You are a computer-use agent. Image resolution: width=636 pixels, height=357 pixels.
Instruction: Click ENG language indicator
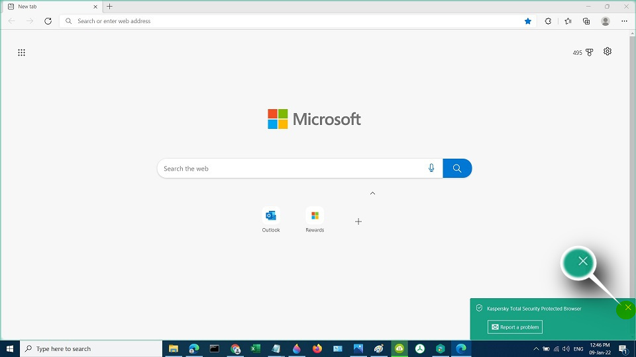(578, 349)
